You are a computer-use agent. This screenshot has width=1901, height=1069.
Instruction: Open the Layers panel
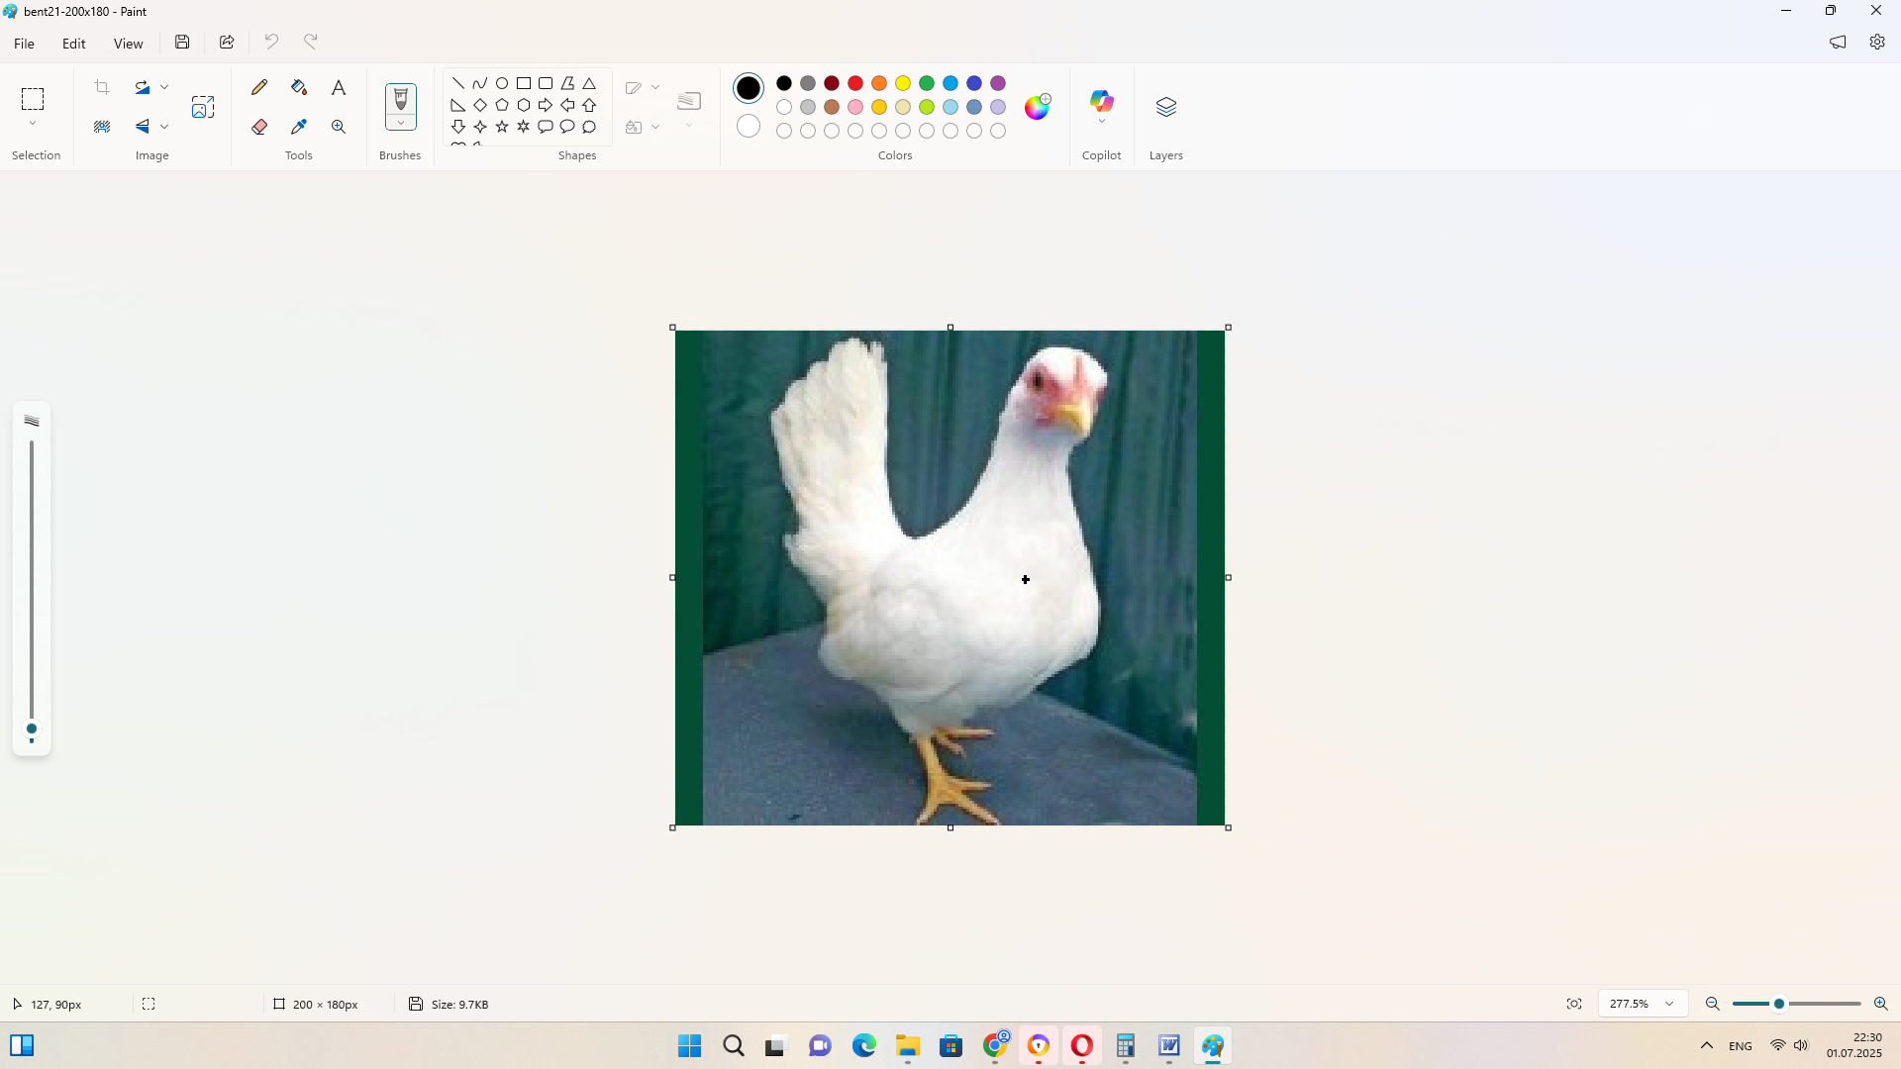coord(1165,107)
